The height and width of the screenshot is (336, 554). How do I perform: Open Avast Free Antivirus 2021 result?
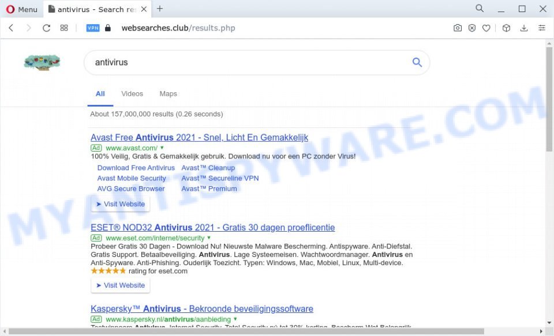199,137
